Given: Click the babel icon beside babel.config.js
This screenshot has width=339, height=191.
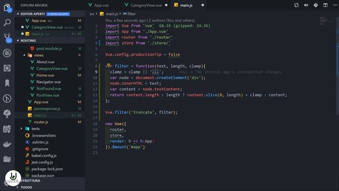Looking at the screenshot, I should point(27,155).
